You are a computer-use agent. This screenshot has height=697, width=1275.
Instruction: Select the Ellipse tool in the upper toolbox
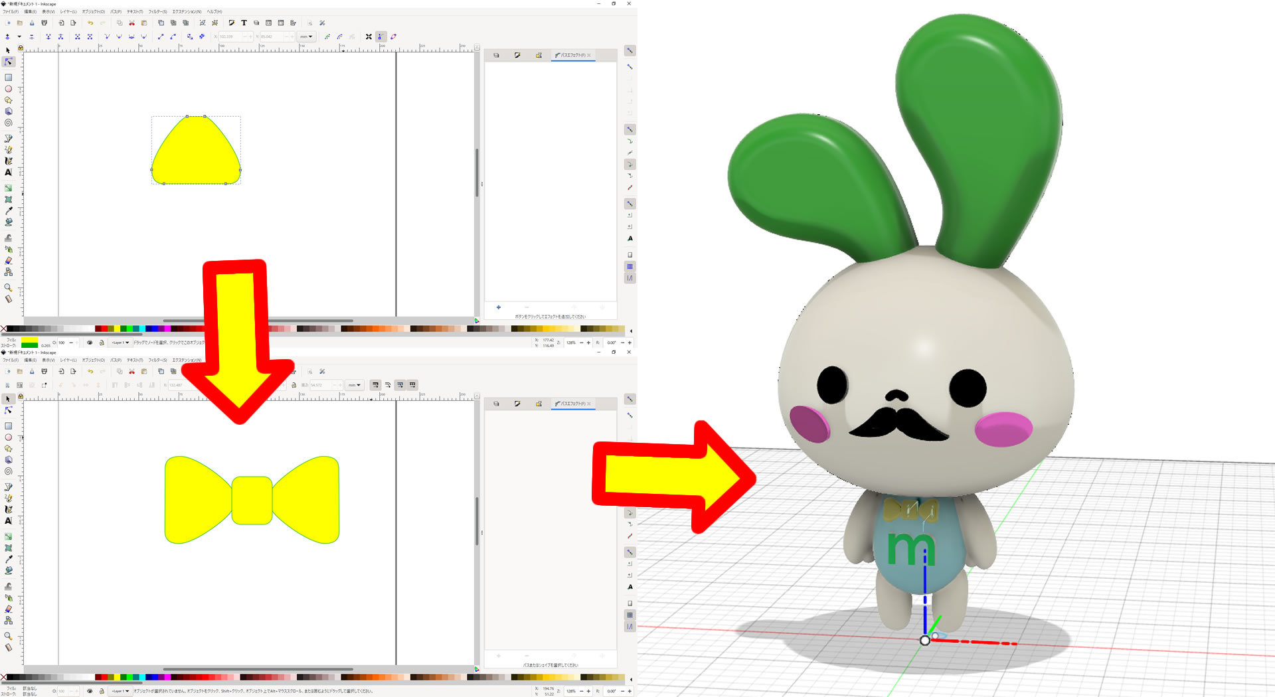point(8,89)
